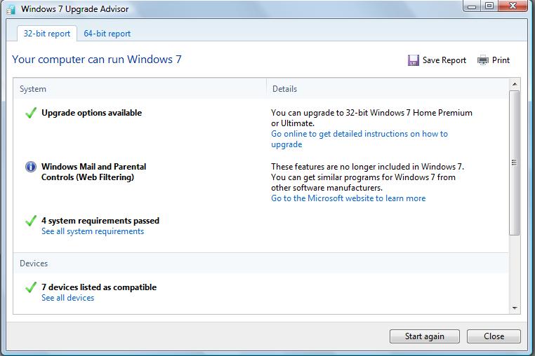This screenshot has width=535, height=356.
Task: Switch to the 64-bit report tab
Action: tap(107, 34)
